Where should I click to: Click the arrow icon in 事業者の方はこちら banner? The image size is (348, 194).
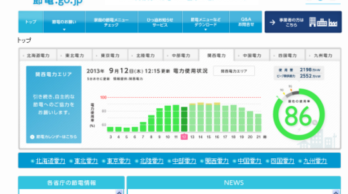point(272,22)
